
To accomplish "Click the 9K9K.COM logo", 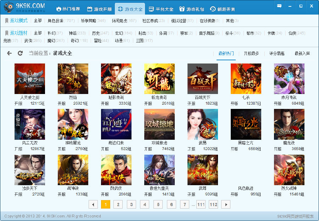I will pos(24,7).
